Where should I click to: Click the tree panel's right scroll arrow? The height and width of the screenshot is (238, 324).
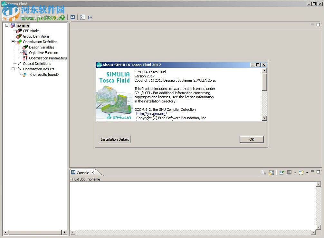click(x=65, y=233)
